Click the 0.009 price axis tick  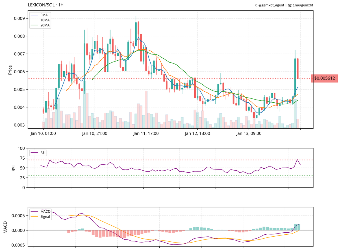point(19,18)
